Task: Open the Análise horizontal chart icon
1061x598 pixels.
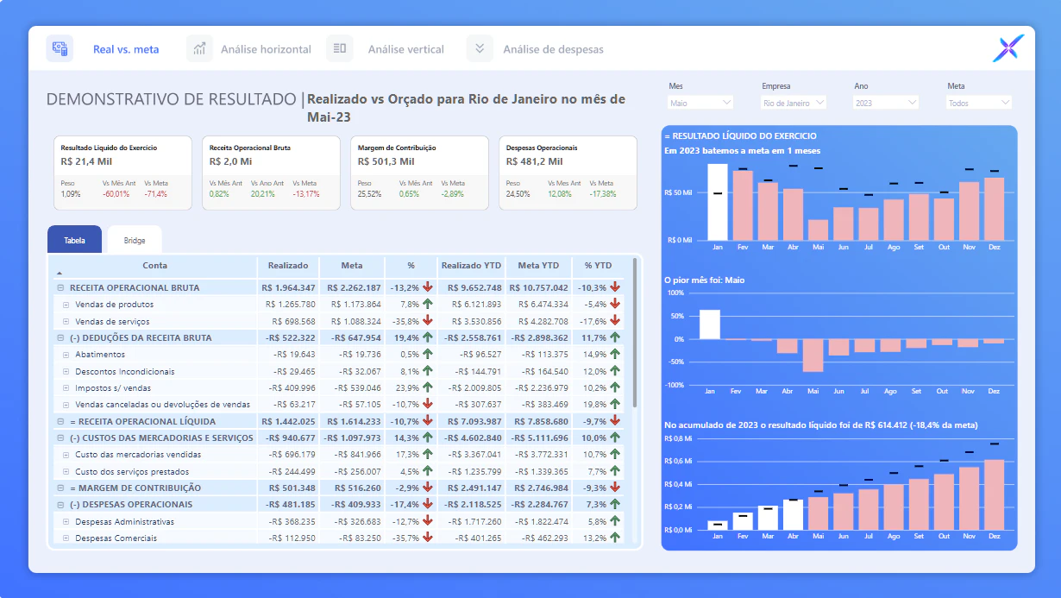Action: (x=199, y=48)
